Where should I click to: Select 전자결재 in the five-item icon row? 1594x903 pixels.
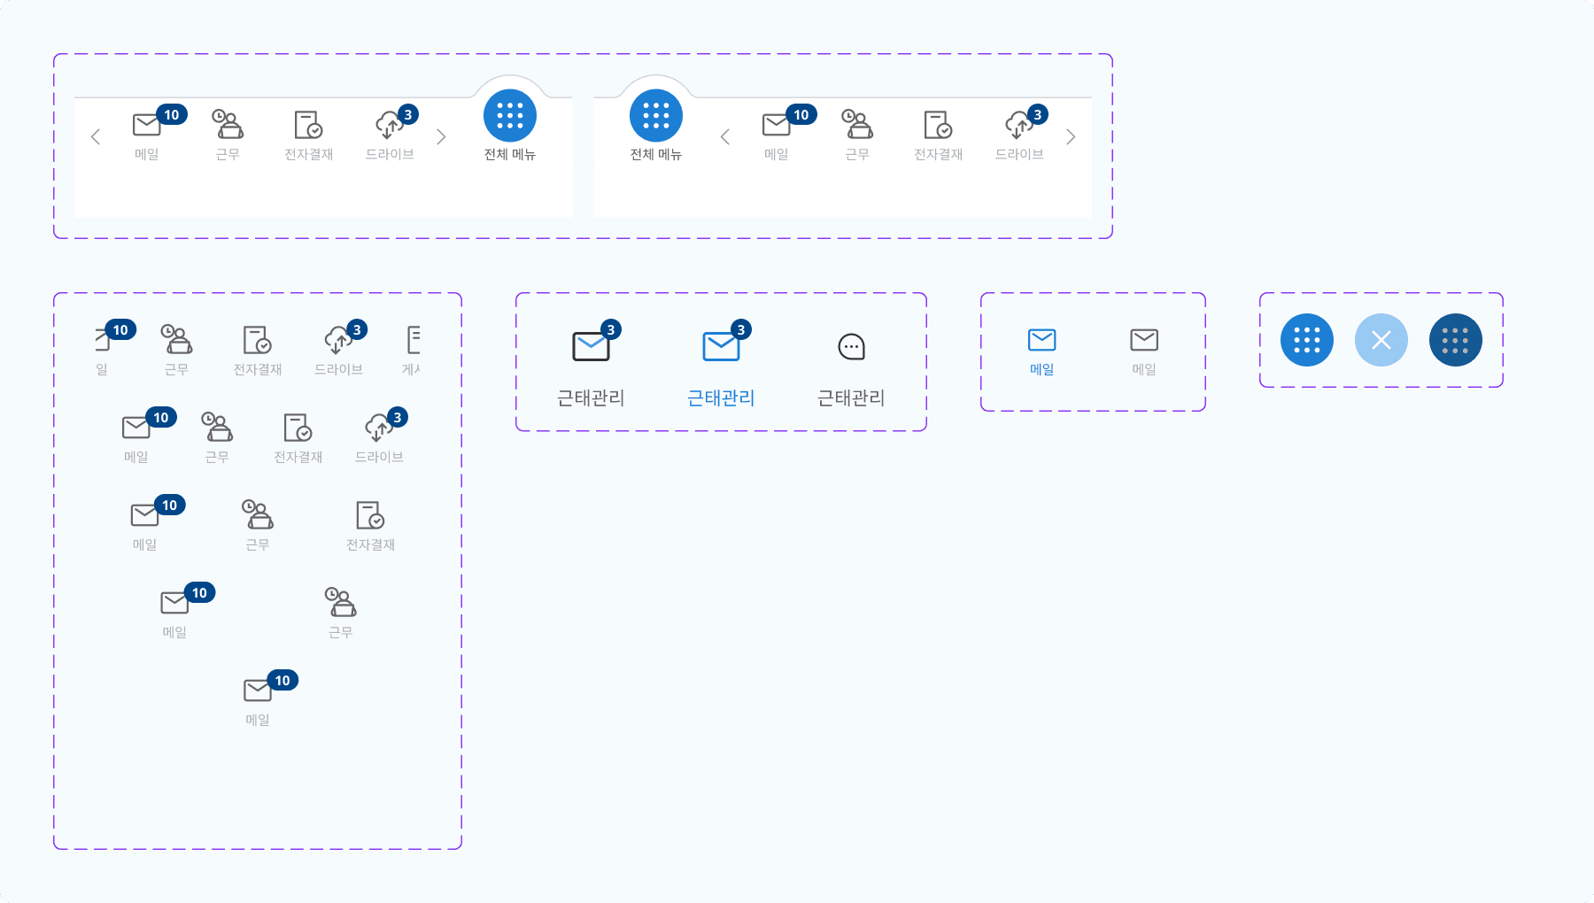pyautogui.click(x=258, y=351)
